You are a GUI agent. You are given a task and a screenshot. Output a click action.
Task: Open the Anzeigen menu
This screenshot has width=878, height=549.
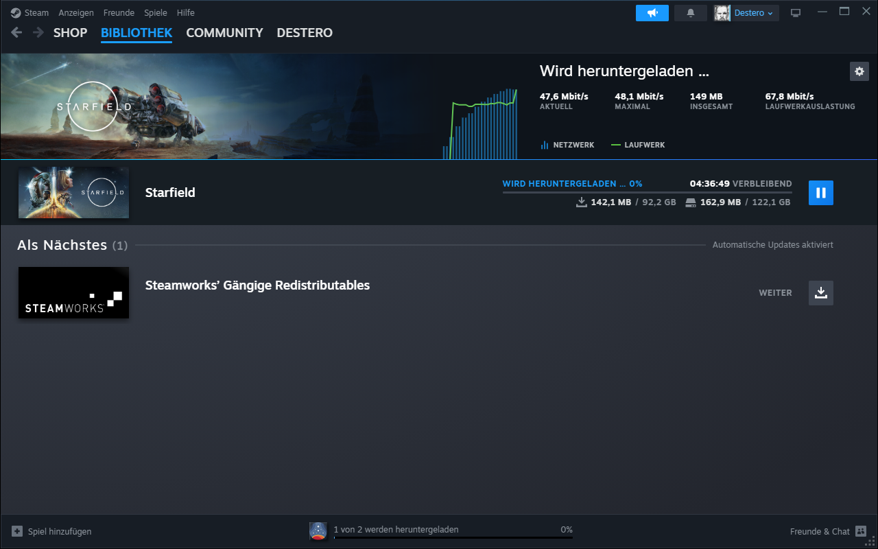tap(76, 13)
